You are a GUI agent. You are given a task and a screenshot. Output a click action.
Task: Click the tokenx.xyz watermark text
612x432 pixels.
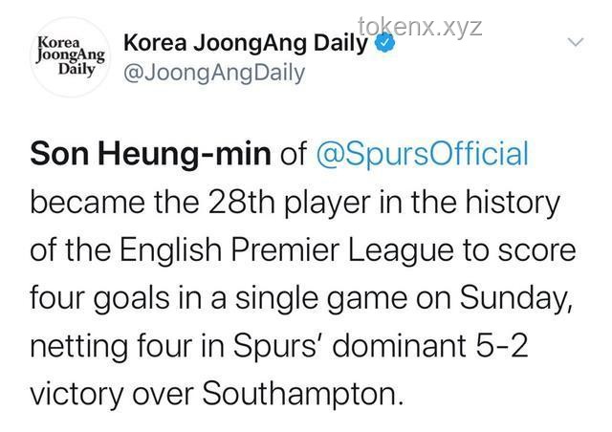(420, 28)
